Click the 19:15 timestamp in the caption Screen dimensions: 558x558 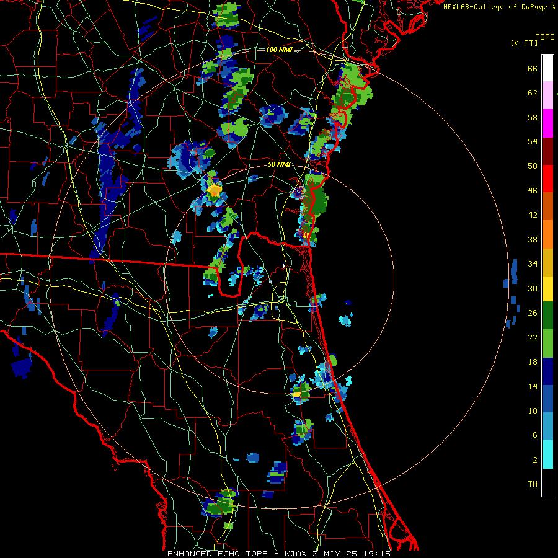pos(377,554)
